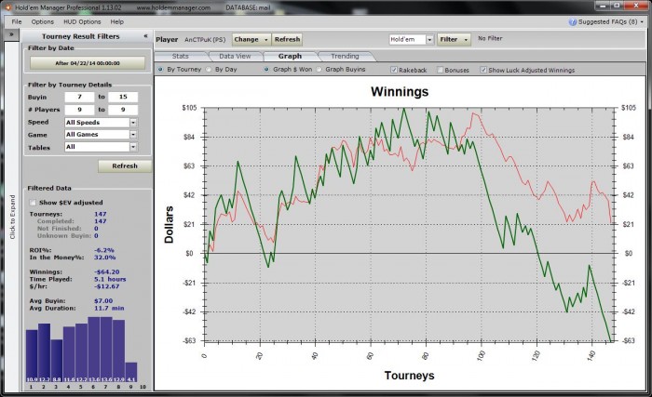Open Suggested FAQs help icon
This screenshot has width=652, height=397.
coord(573,21)
